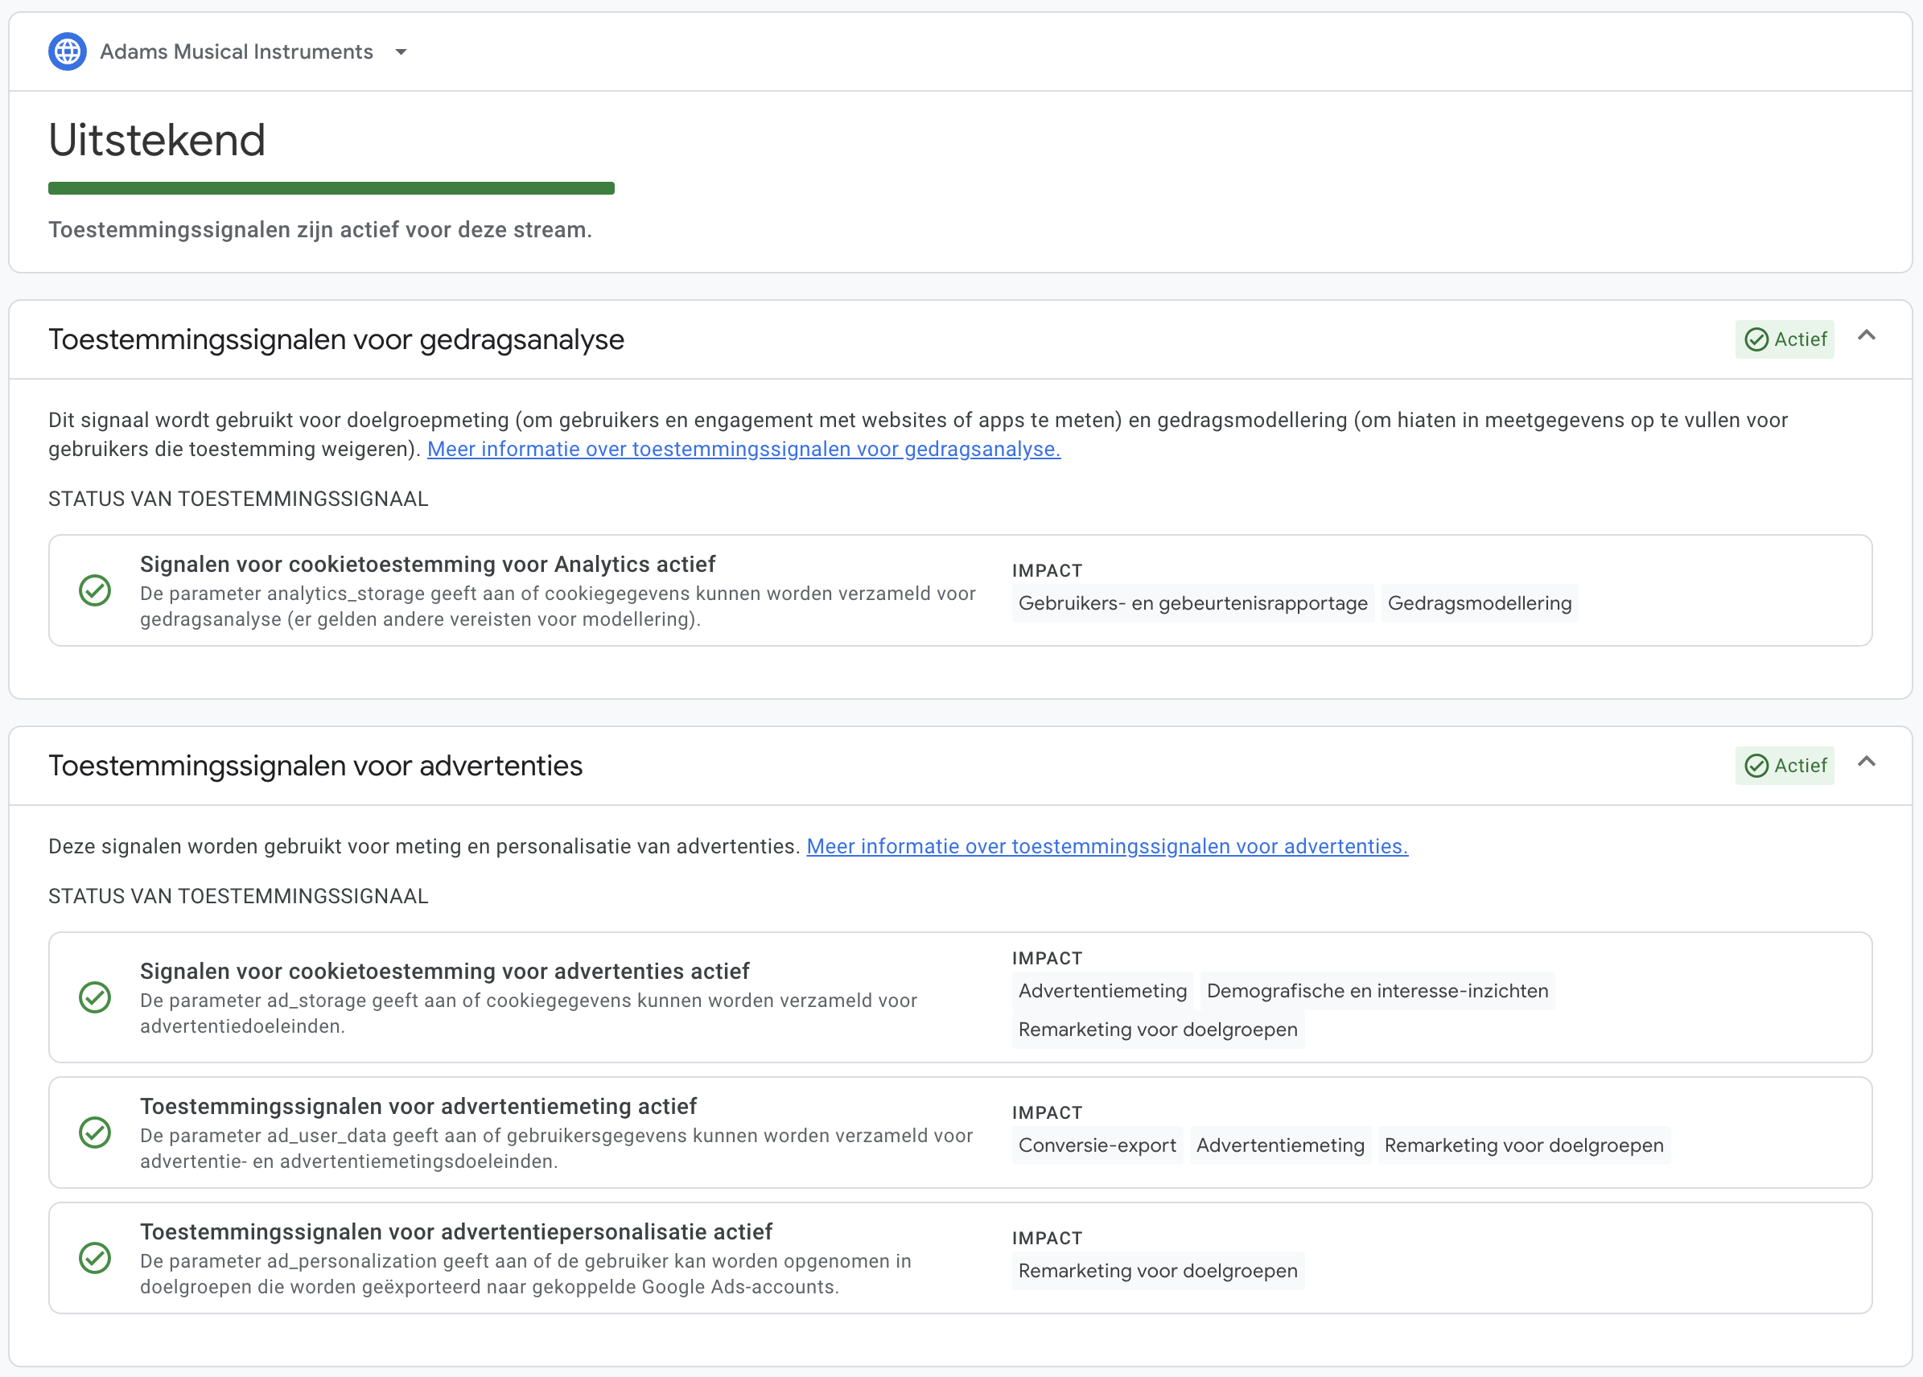Viewport: 1923px width, 1377px height.
Task: Click the Actief badge for advertenties
Action: pos(1784,766)
